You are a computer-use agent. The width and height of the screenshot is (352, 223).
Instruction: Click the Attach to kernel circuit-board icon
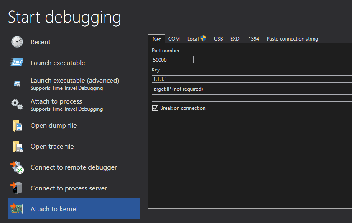coord(17,209)
